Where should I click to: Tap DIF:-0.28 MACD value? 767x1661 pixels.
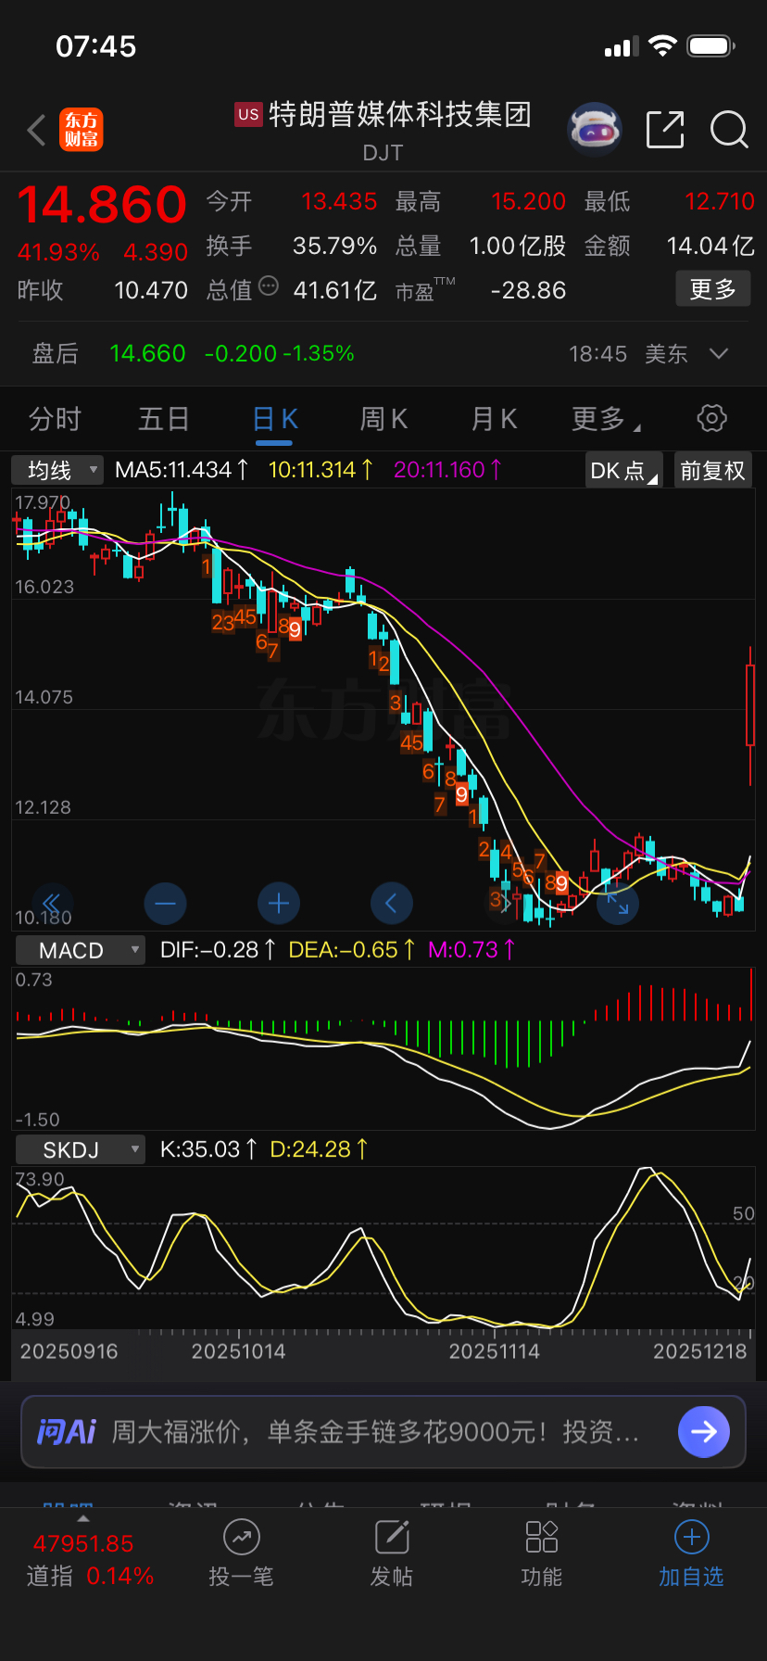tap(218, 950)
